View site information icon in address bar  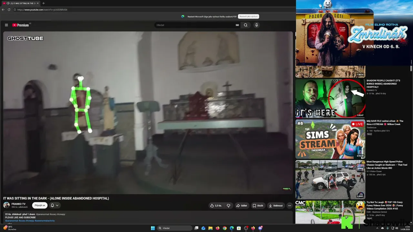click(15, 10)
